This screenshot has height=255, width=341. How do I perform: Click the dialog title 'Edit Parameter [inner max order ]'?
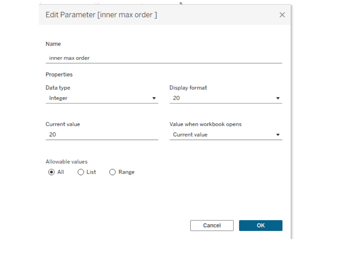pyautogui.click(x=101, y=15)
